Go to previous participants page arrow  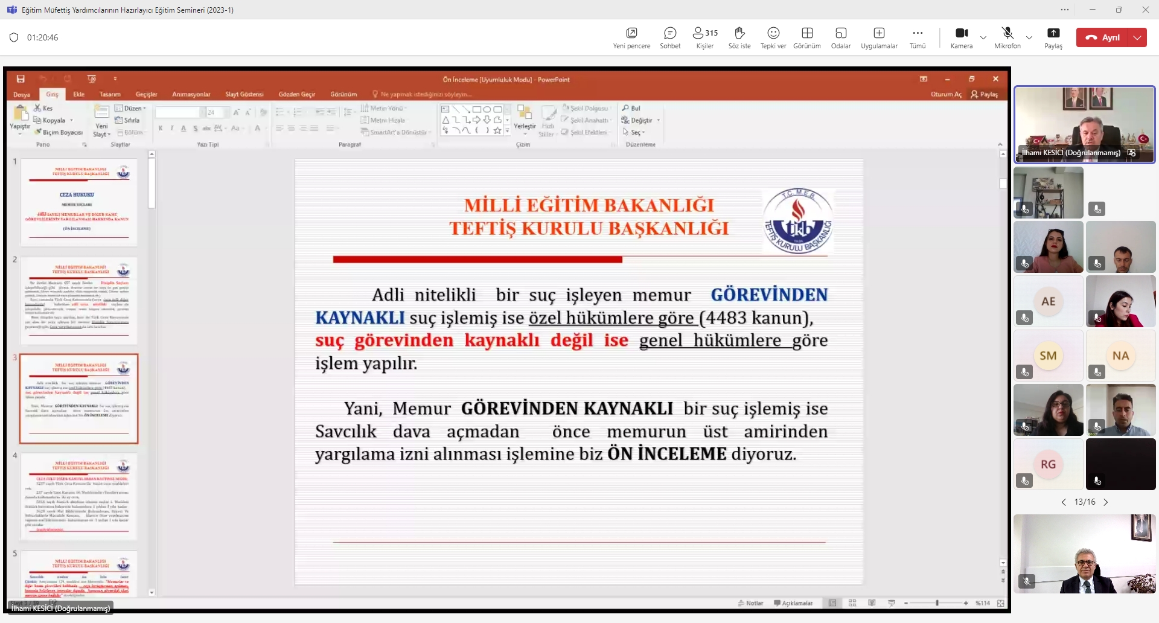(1064, 502)
